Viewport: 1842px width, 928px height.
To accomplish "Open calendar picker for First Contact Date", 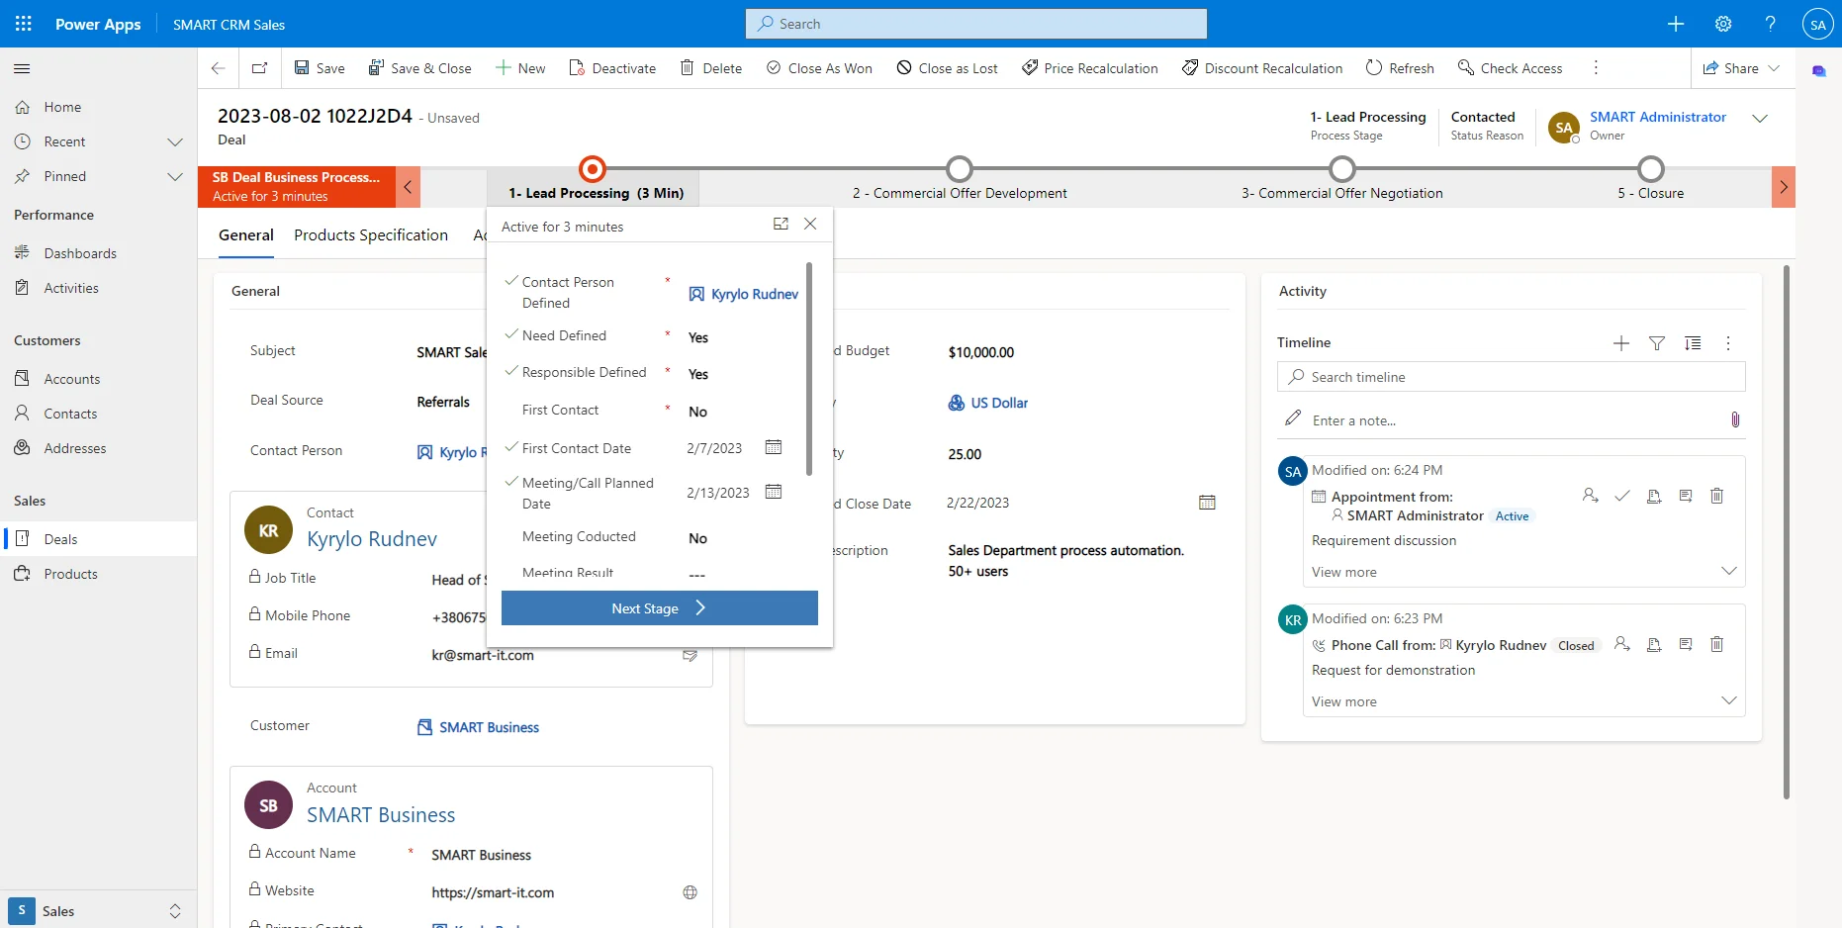I will 774,448.
